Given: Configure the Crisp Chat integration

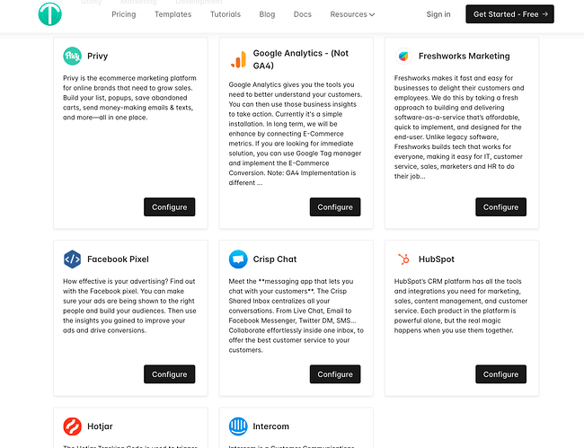Looking at the screenshot, I should pos(335,374).
